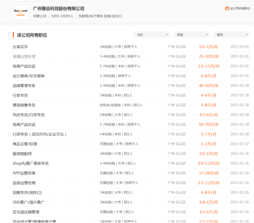Click 在校生/应届生 requirement in 德语销售专员 row

(110, 105)
